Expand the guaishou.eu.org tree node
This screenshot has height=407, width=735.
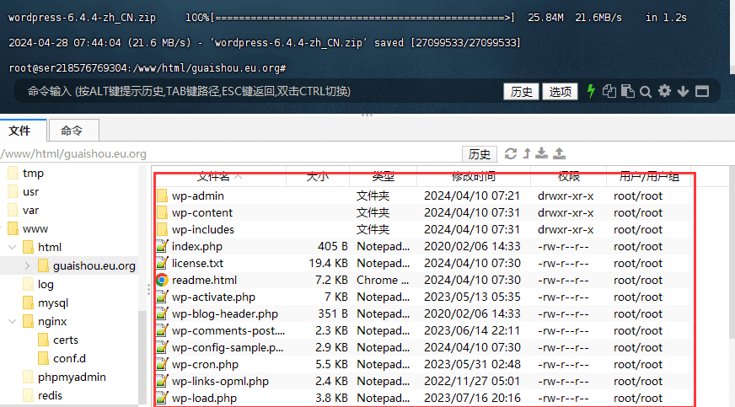pos(27,265)
